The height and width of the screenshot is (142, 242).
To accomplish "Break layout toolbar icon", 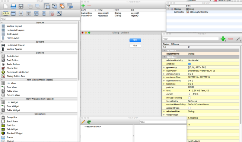I will (x=51, y=13).
